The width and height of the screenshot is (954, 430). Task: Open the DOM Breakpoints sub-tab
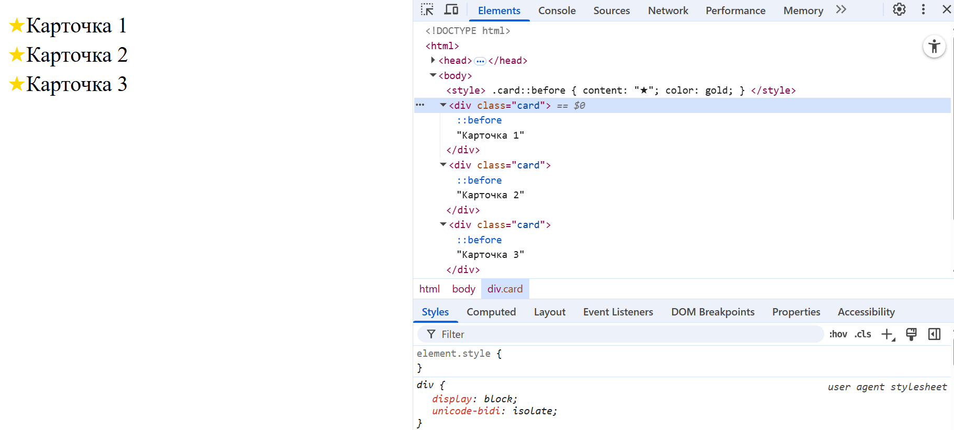pos(713,312)
